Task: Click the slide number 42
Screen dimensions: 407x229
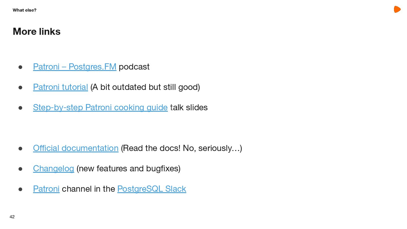Action: click(12, 217)
